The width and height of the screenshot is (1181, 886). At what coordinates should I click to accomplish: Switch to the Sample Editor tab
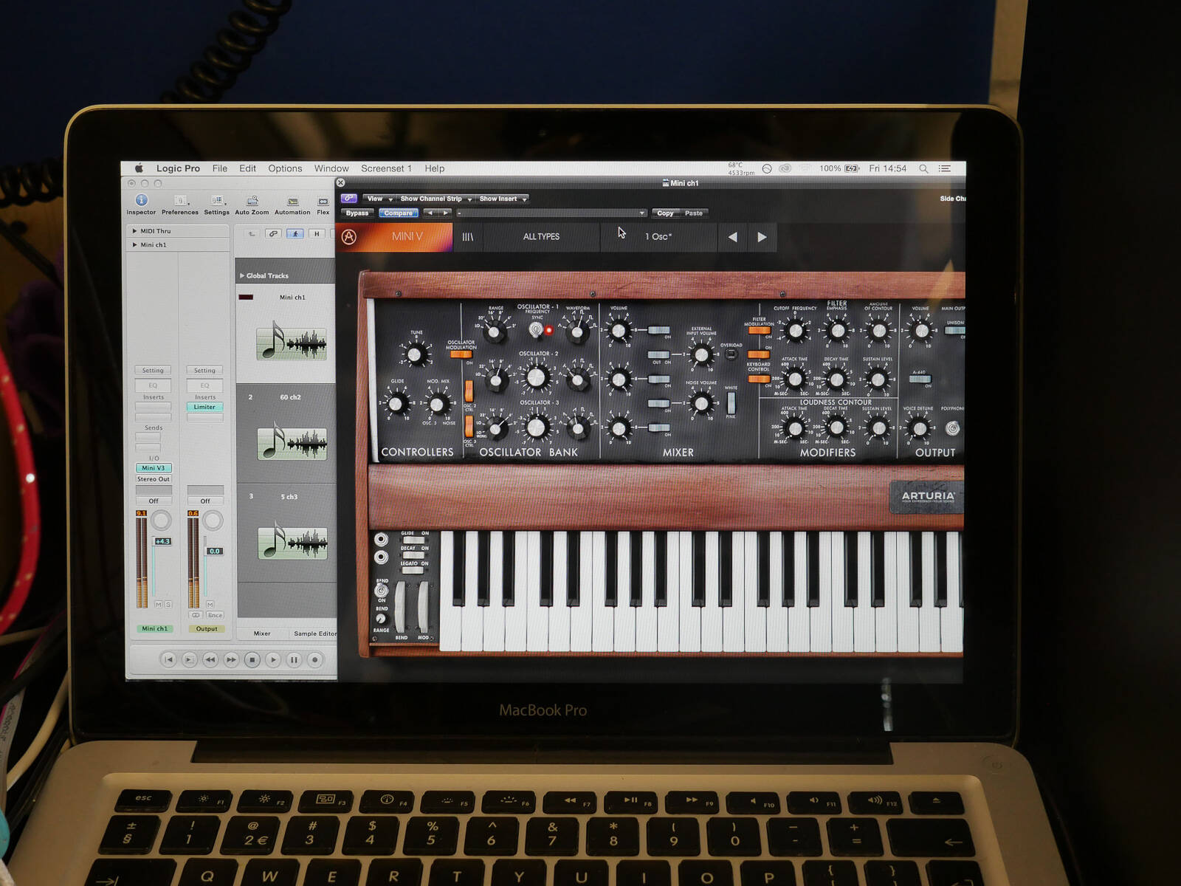(x=314, y=633)
